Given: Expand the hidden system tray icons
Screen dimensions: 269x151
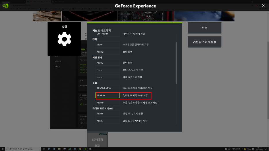Looking at the screenshot, I should [242, 149].
